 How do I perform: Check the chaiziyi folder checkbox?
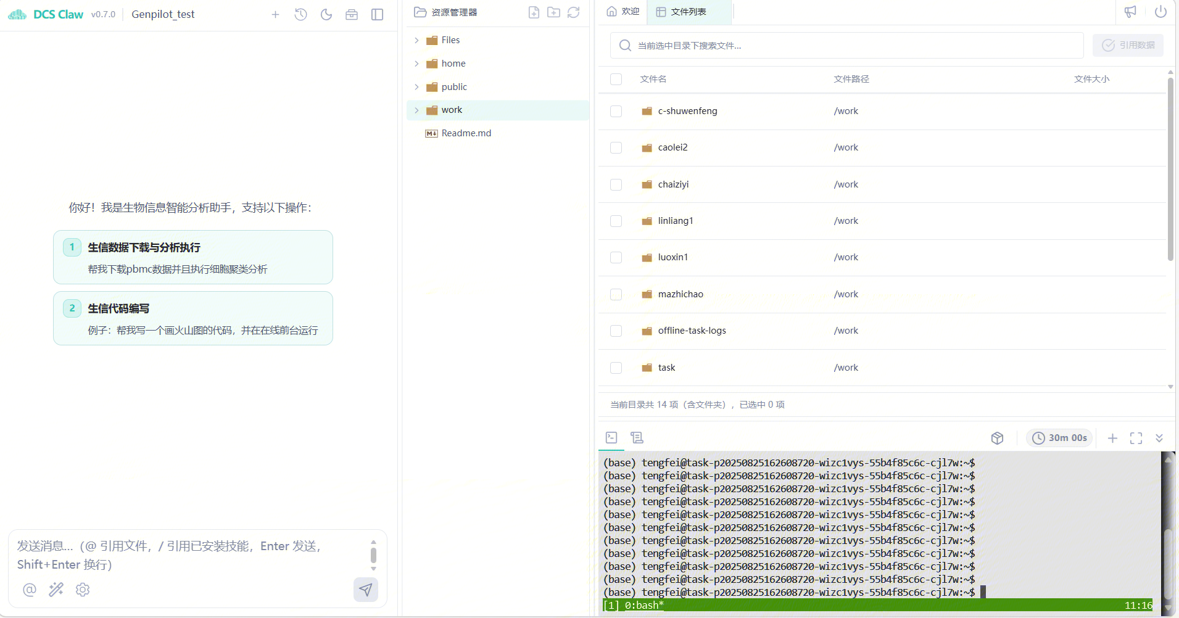616,184
